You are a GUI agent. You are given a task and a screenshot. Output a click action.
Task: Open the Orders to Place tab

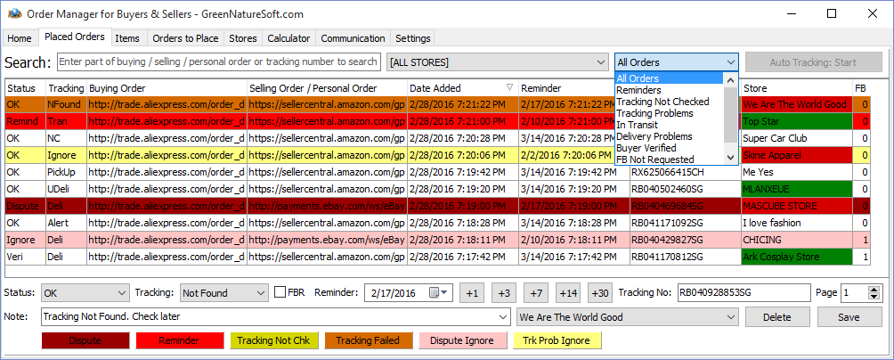pyautogui.click(x=185, y=38)
